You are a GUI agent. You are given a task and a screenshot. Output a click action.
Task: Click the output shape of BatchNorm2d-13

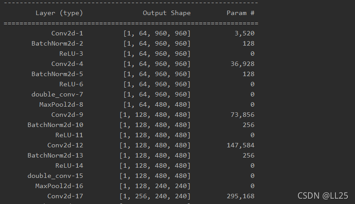[x=155, y=156]
